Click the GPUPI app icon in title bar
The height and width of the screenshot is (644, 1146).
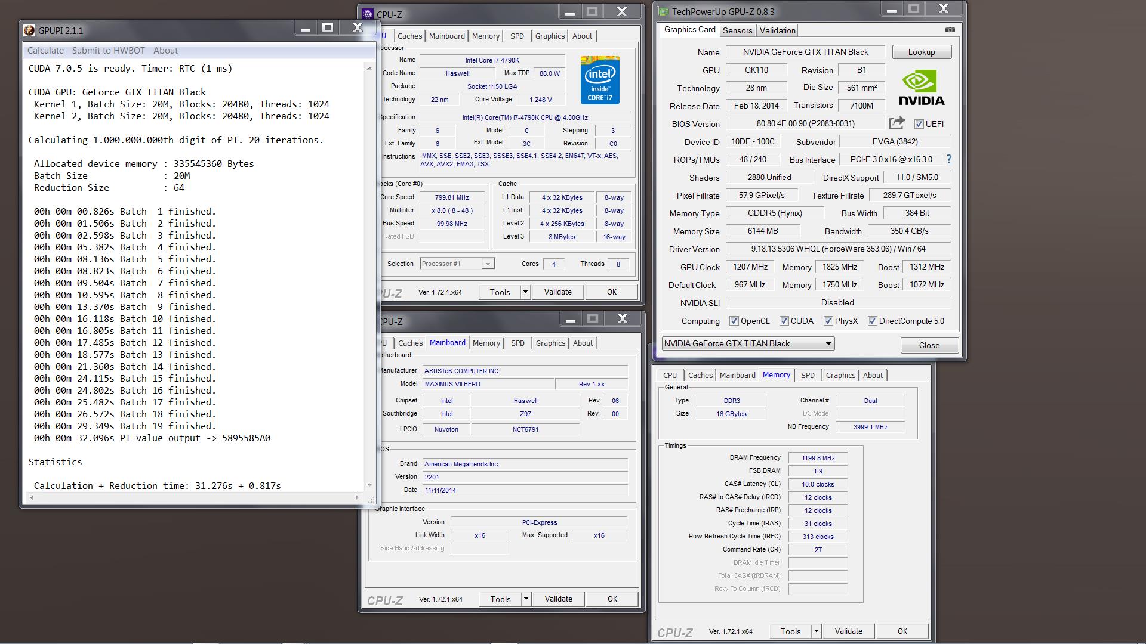point(29,30)
